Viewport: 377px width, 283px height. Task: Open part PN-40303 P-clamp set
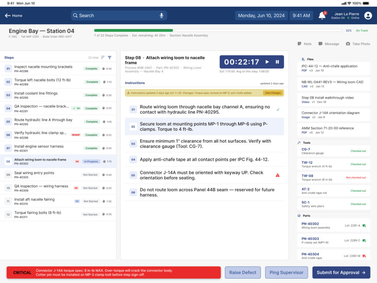(x=334, y=240)
